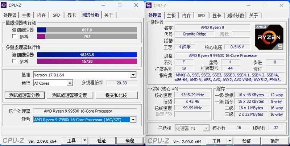Click 核心数 value 16
The image size is (290, 146).
pos(239,128)
